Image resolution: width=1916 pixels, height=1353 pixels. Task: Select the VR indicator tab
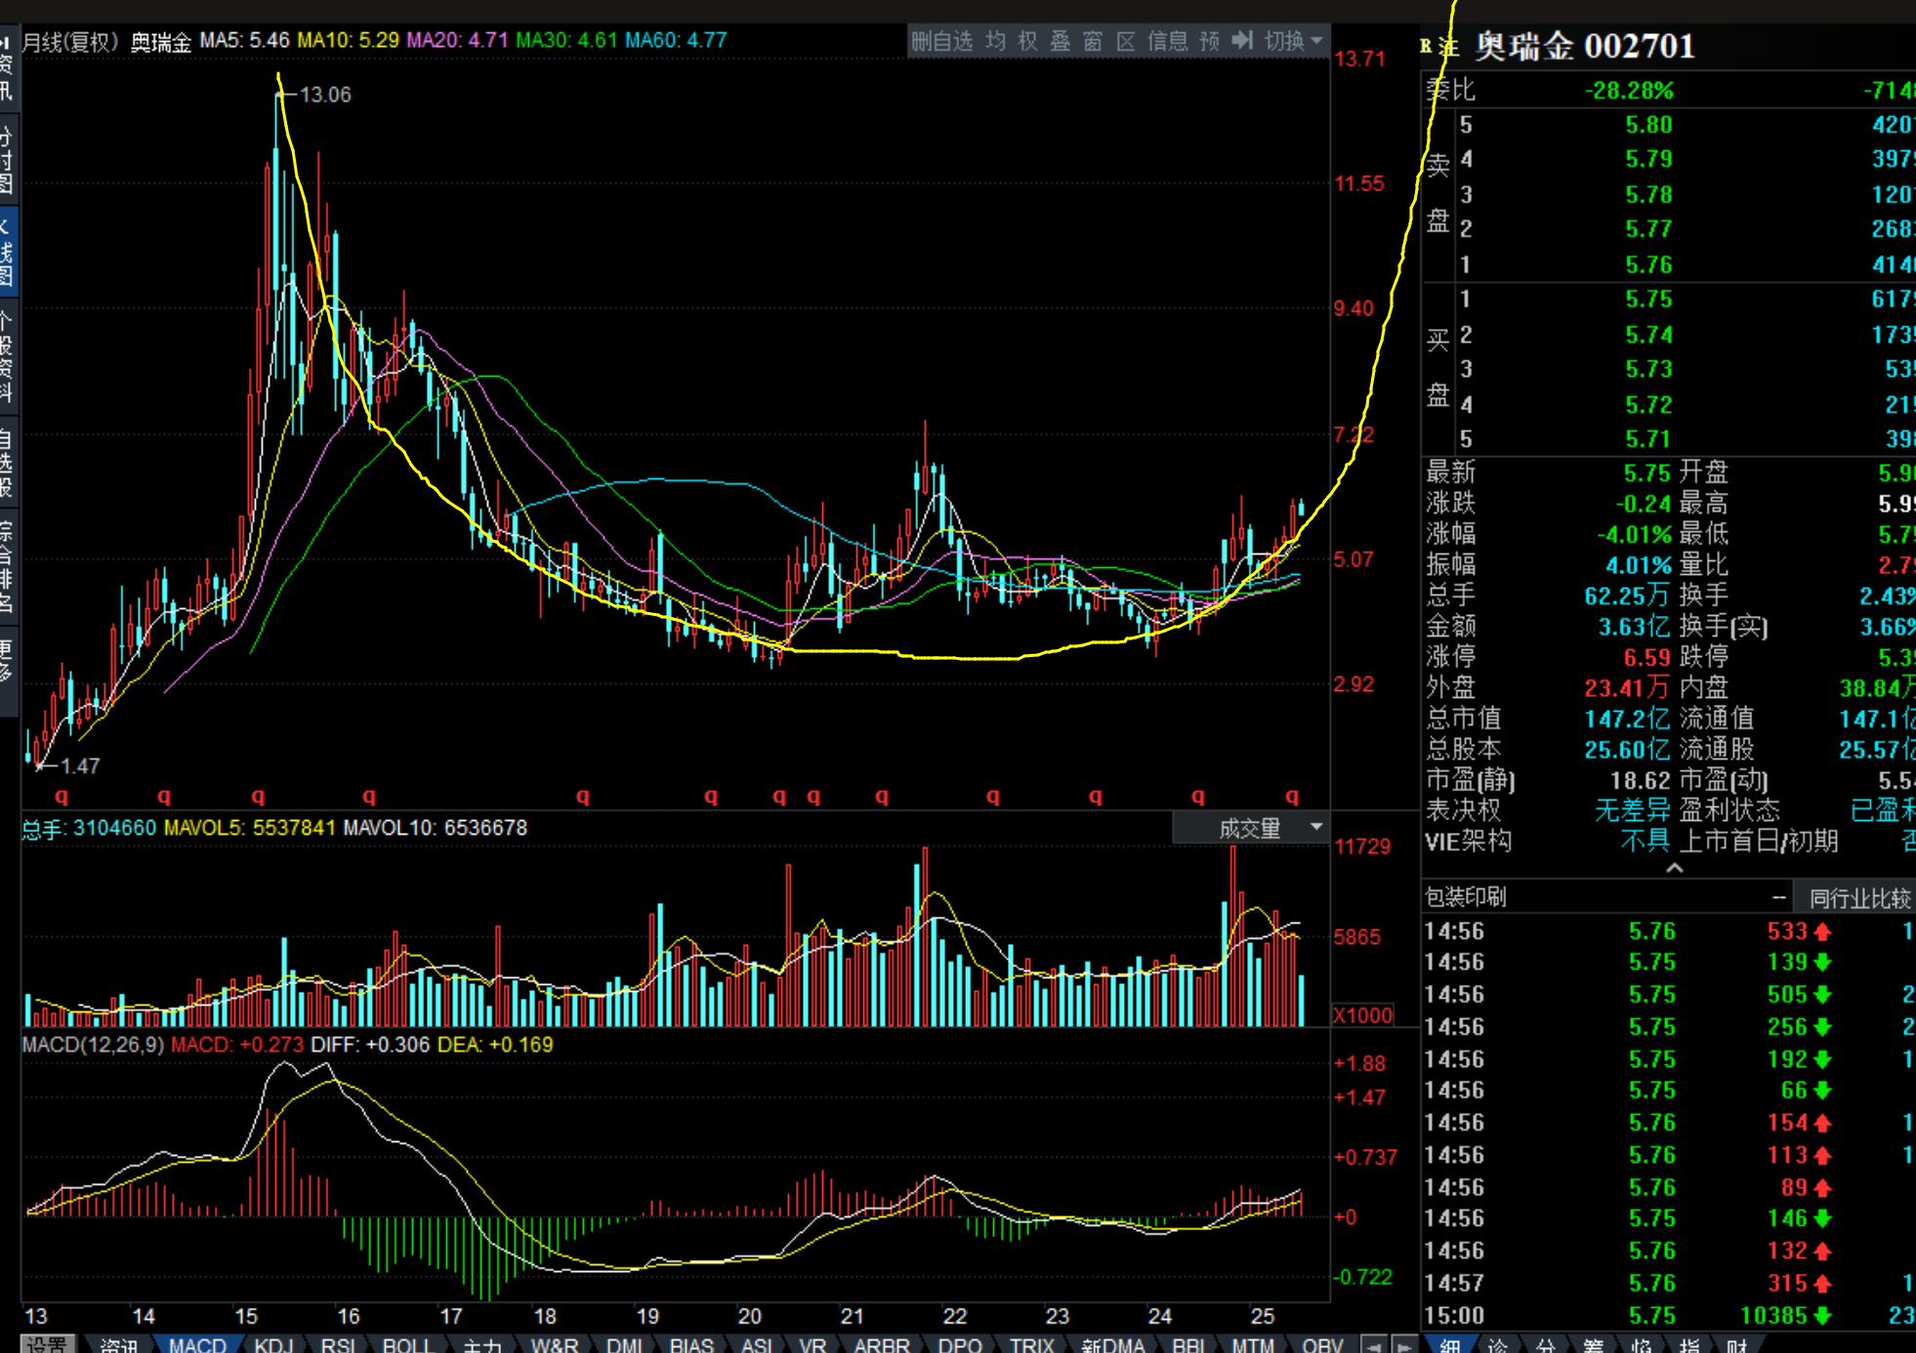(x=812, y=1345)
